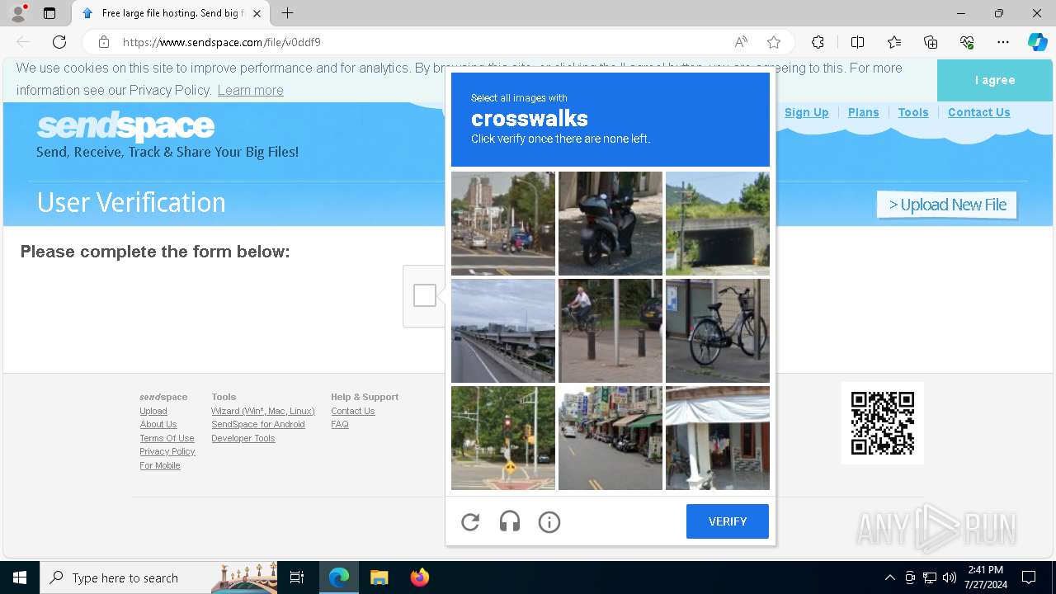Open the Edge profile icon
The image size is (1056, 594).
(x=18, y=13)
